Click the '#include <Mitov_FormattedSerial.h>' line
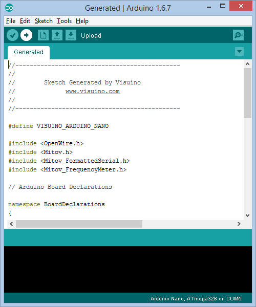The width and height of the screenshot is (256, 307). [69, 161]
